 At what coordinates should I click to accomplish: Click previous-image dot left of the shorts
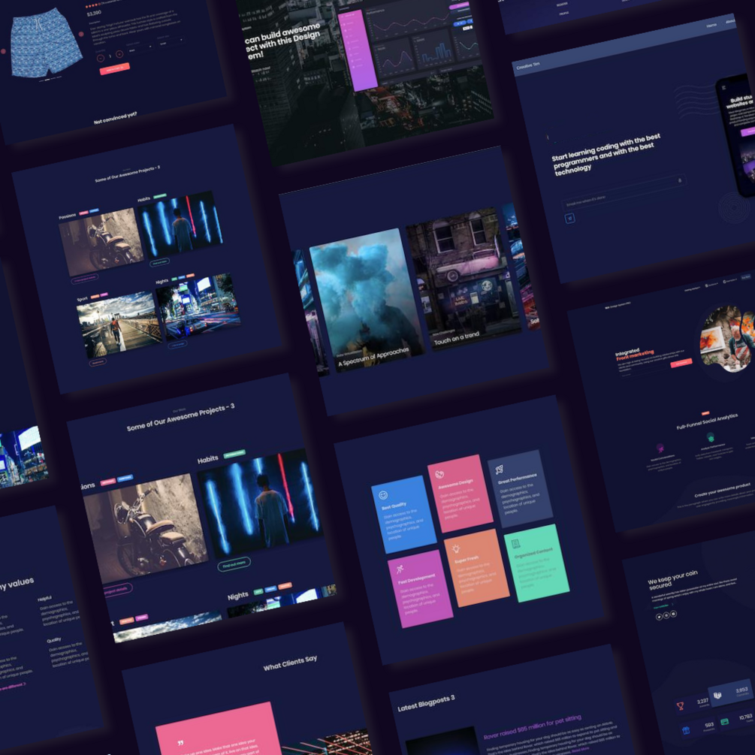coord(3,51)
